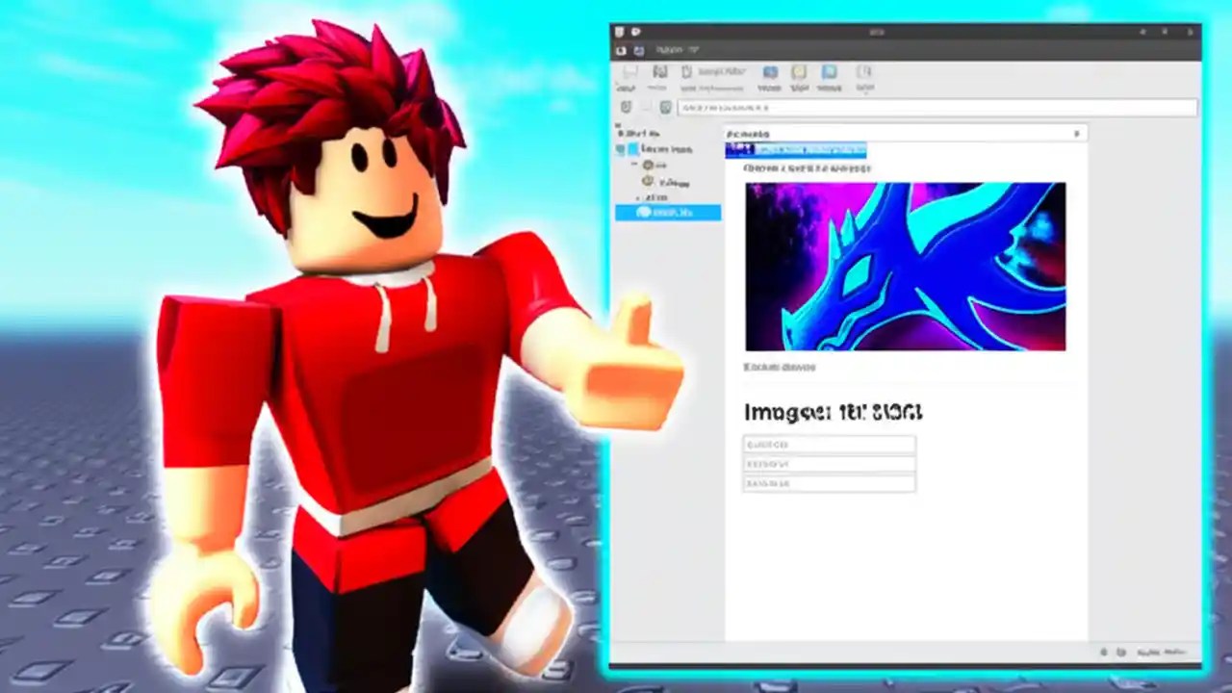Open the dropdown at the far right of the panel header

1077,134
